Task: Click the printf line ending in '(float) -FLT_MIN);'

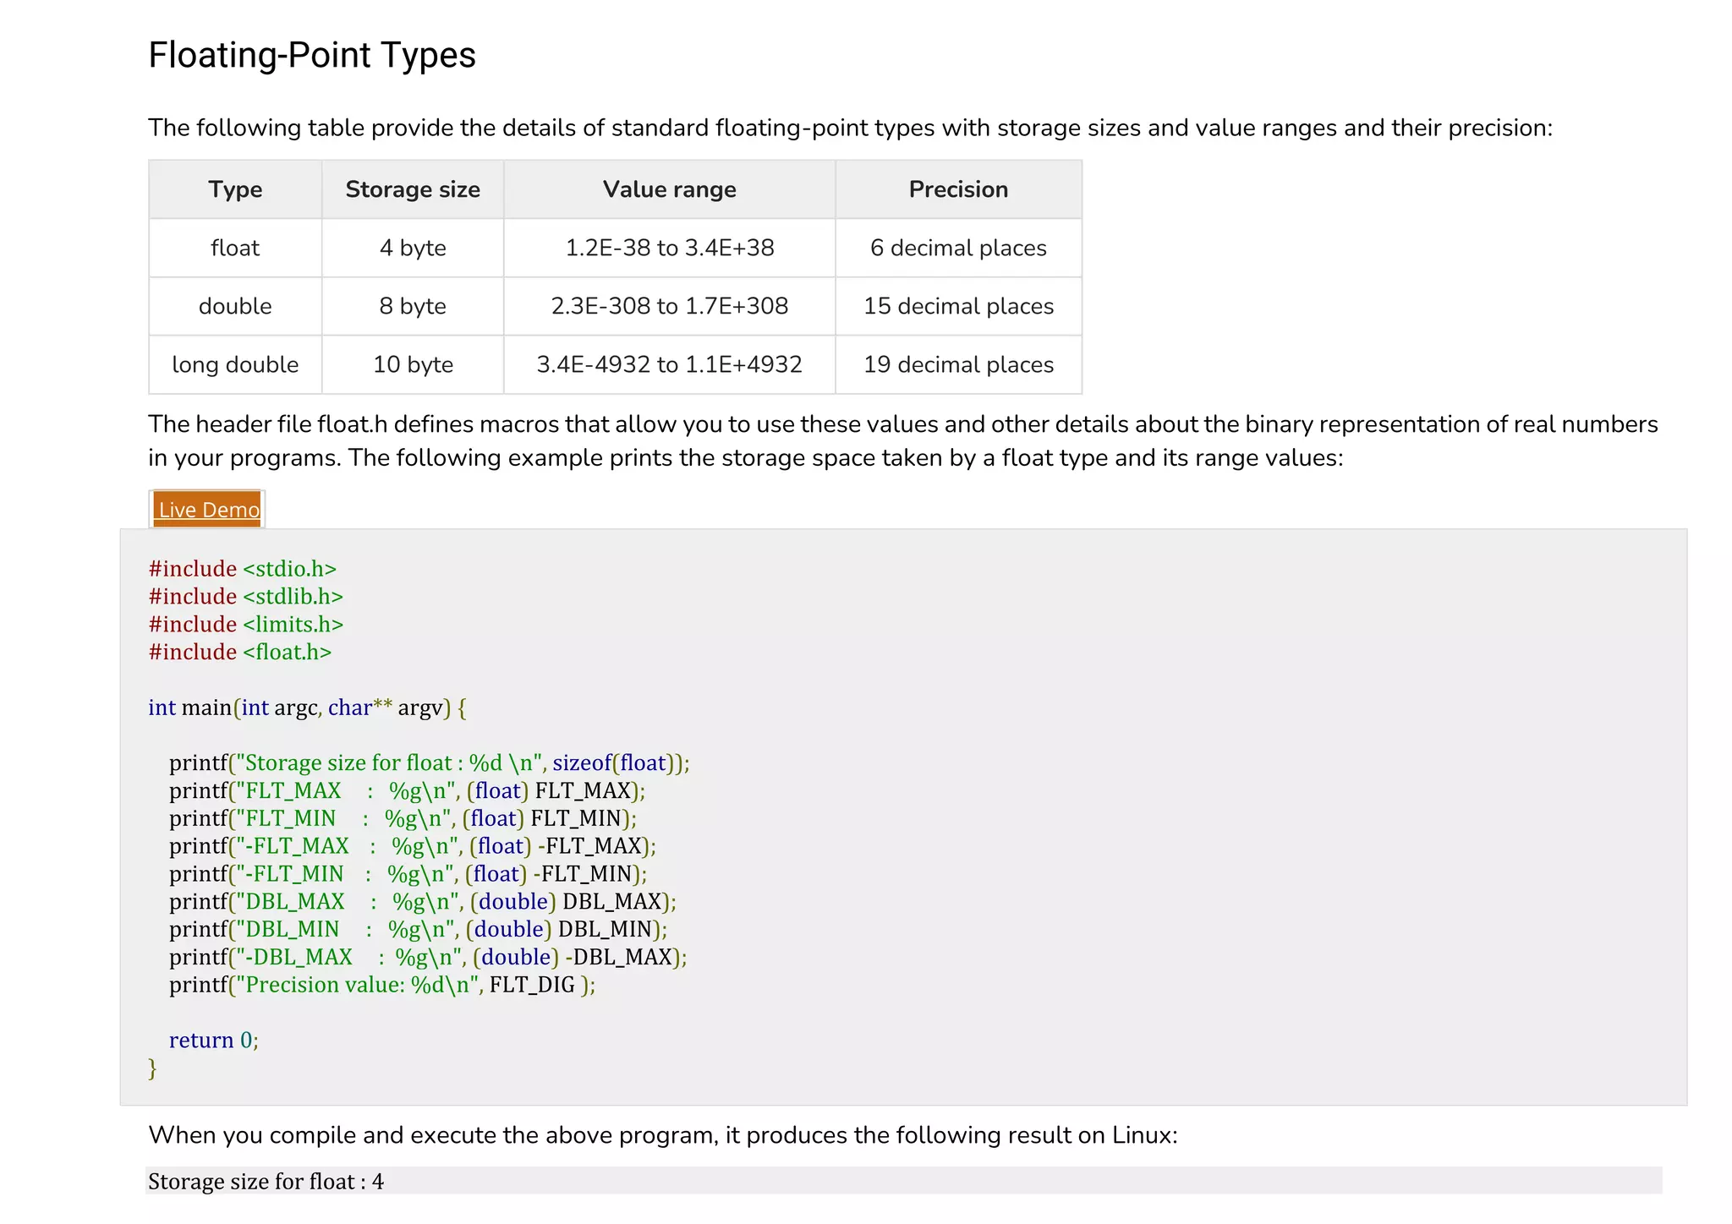Action: coord(408,874)
